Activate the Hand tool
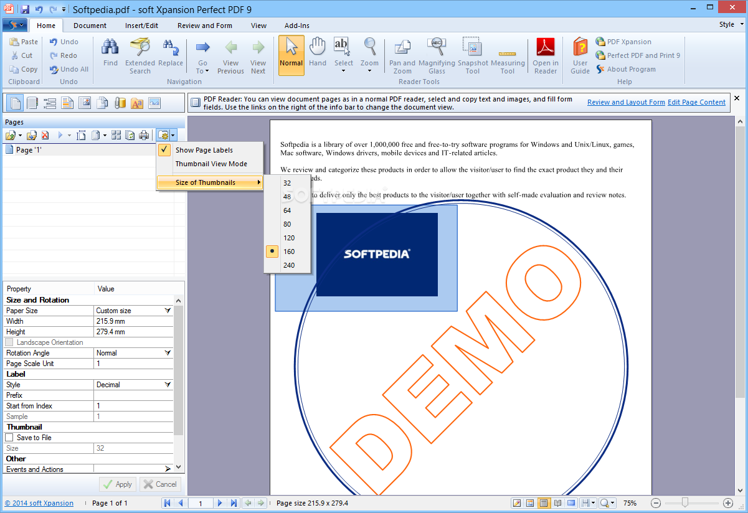748x513 pixels. (x=318, y=52)
